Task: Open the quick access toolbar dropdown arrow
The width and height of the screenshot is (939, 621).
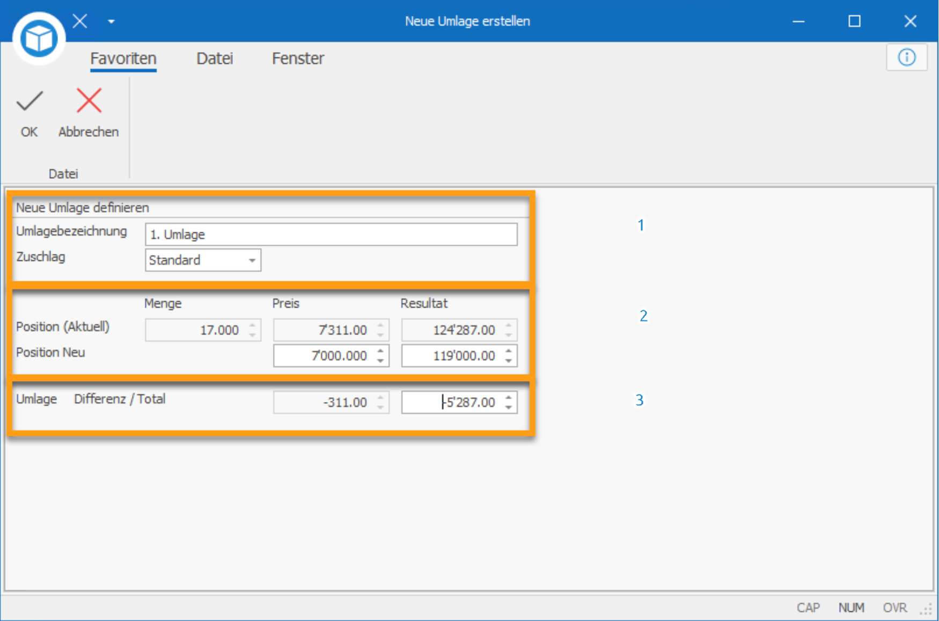Action: (x=111, y=21)
